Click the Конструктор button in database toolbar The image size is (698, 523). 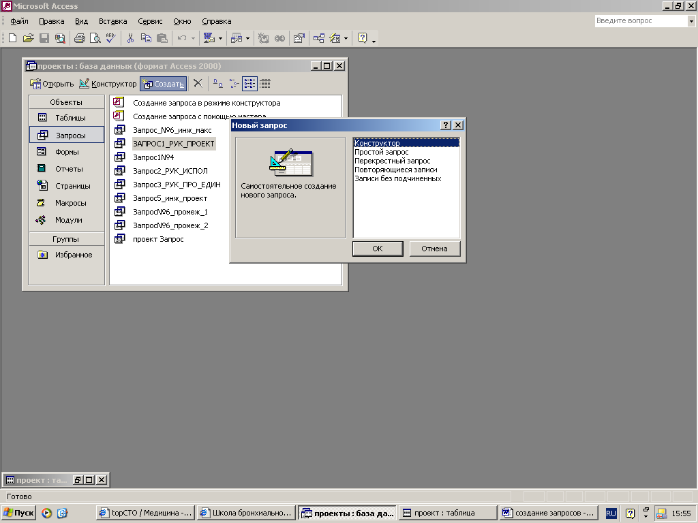point(108,84)
